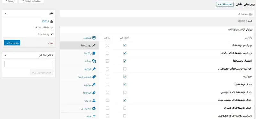The width and height of the screenshot is (256, 119).
Task: Collapse the نقش (Role) panel with its arrow
Action: (x=5, y=14)
